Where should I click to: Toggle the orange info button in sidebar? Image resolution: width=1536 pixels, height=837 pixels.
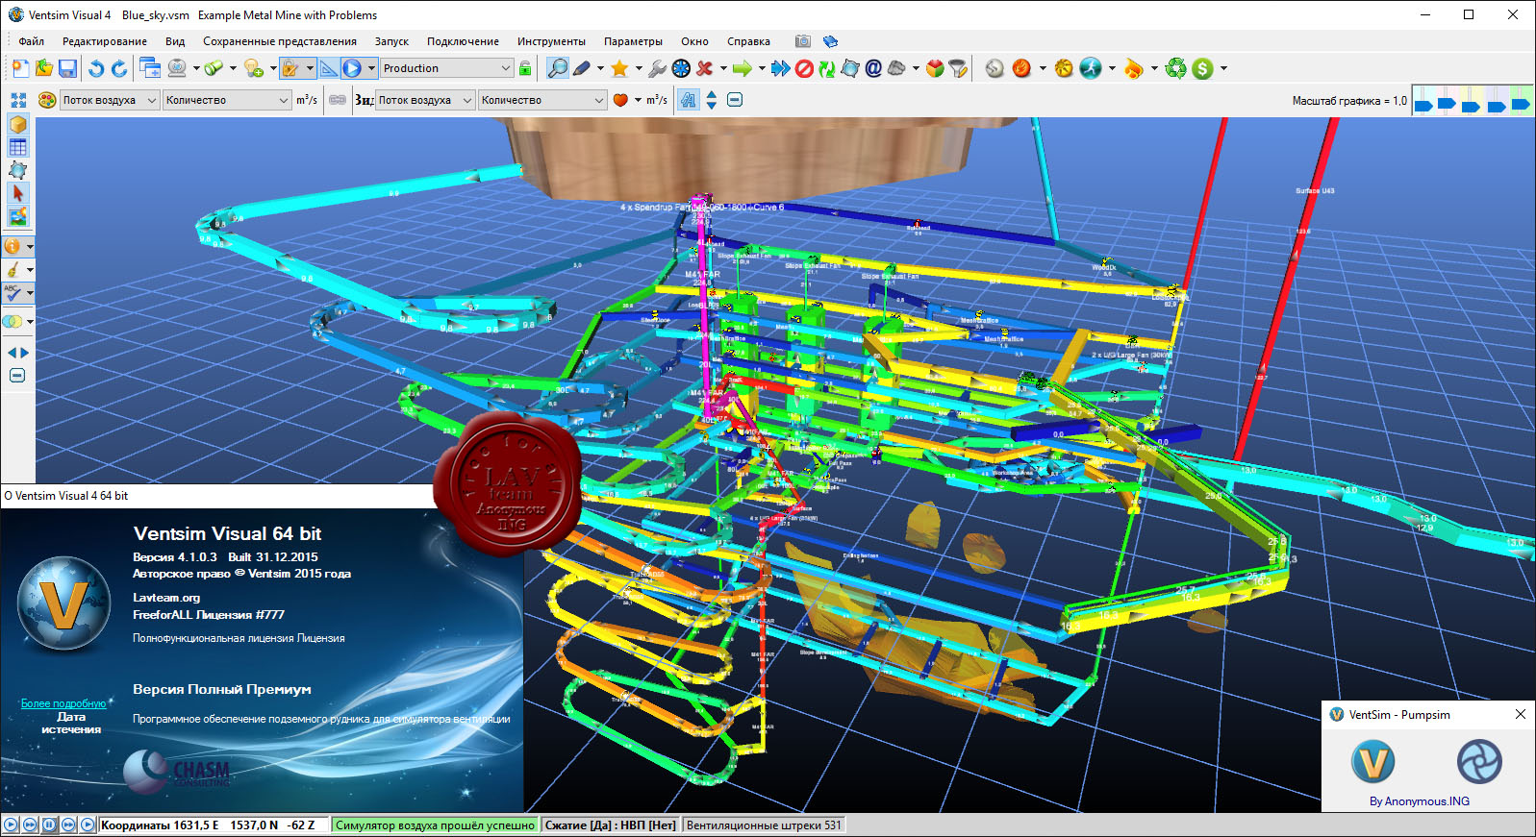13,246
